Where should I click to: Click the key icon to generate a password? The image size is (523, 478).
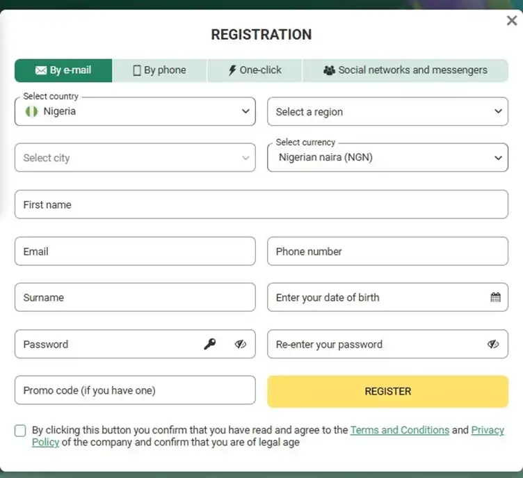point(210,344)
